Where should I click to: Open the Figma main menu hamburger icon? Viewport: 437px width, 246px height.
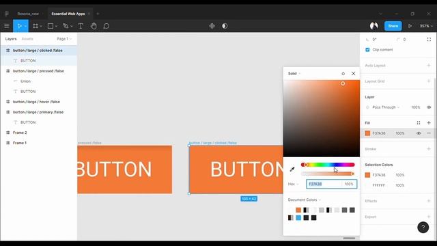click(x=7, y=26)
